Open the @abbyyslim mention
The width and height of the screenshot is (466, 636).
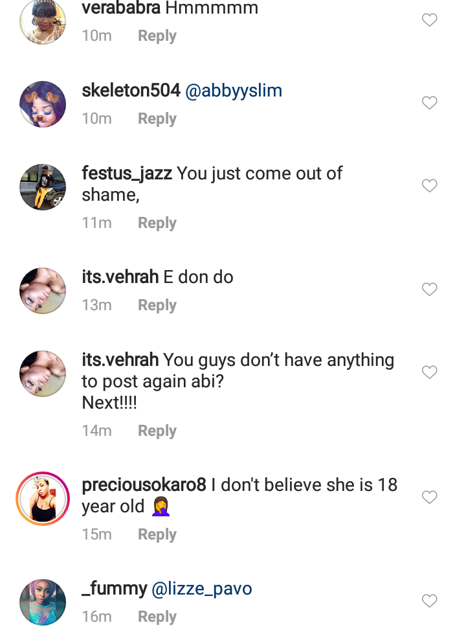(x=234, y=91)
